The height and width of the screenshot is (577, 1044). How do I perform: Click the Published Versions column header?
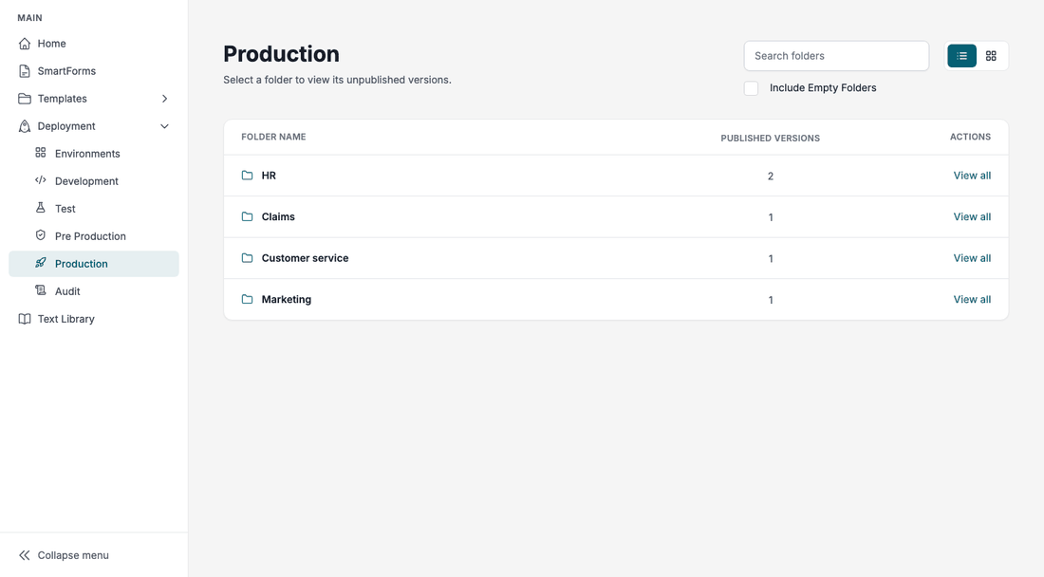pyautogui.click(x=771, y=139)
